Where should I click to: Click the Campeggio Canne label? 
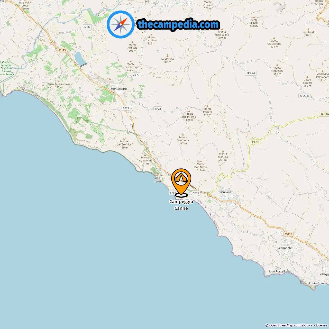(x=181, y=205)
